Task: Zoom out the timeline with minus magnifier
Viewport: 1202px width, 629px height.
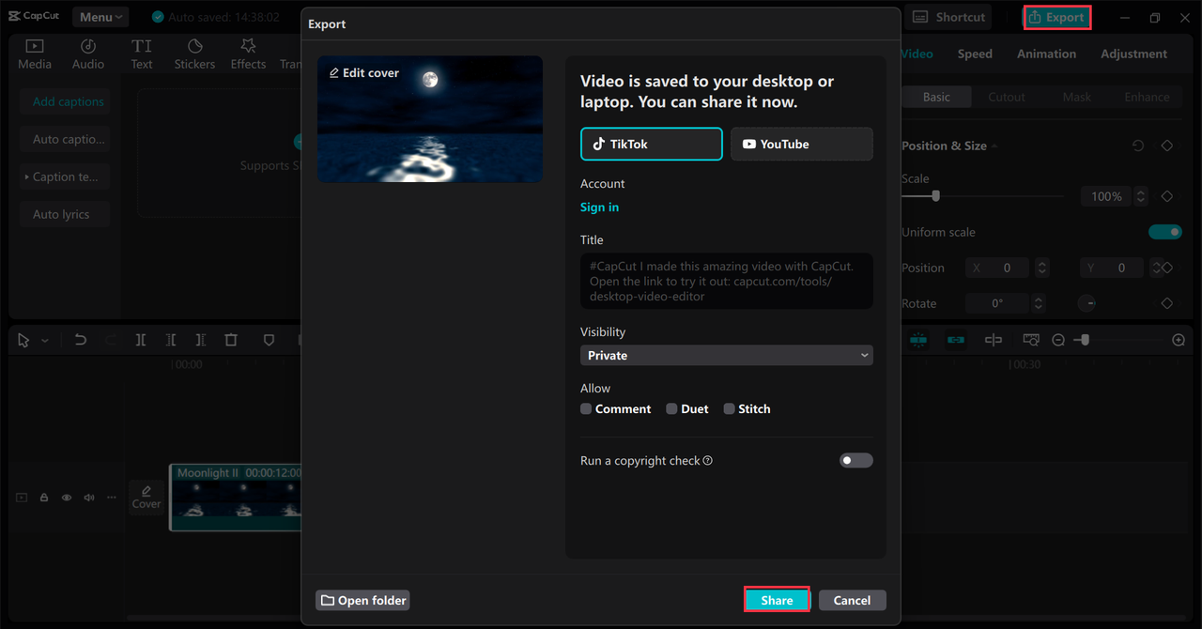Action: click(1058, 340)
